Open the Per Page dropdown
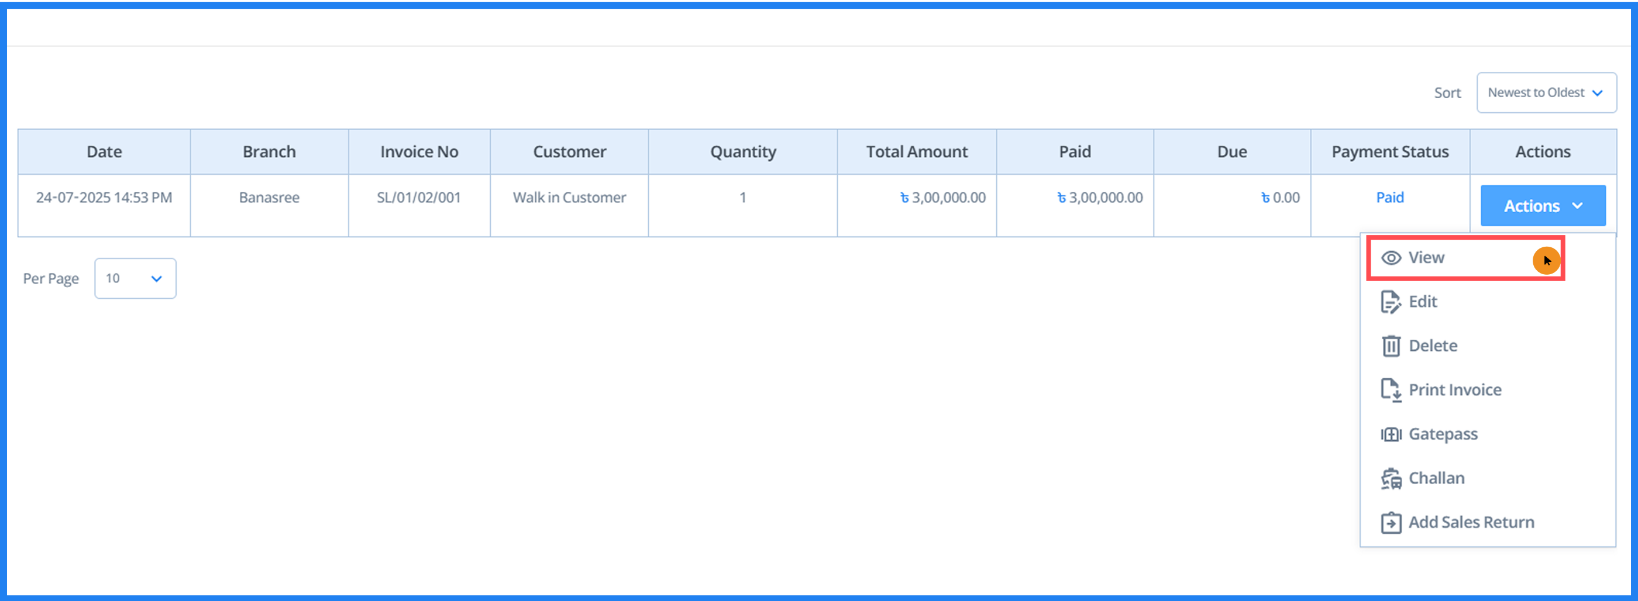 pos(135,278)
